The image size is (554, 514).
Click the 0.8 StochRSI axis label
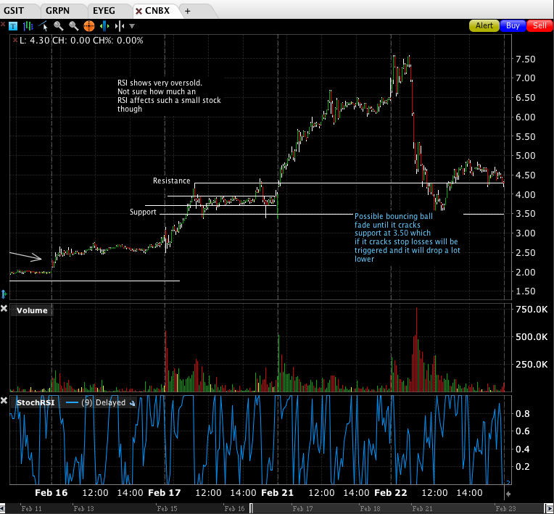pyautogui.click(x=523, y=414)
